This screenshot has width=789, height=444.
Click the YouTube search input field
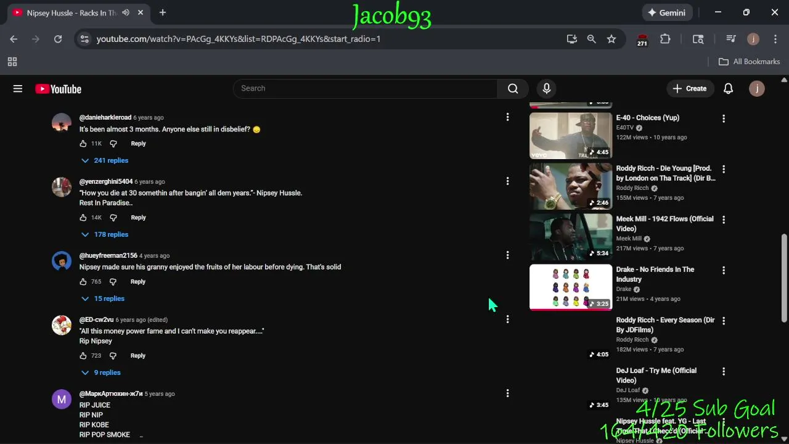tap(366, 89)
